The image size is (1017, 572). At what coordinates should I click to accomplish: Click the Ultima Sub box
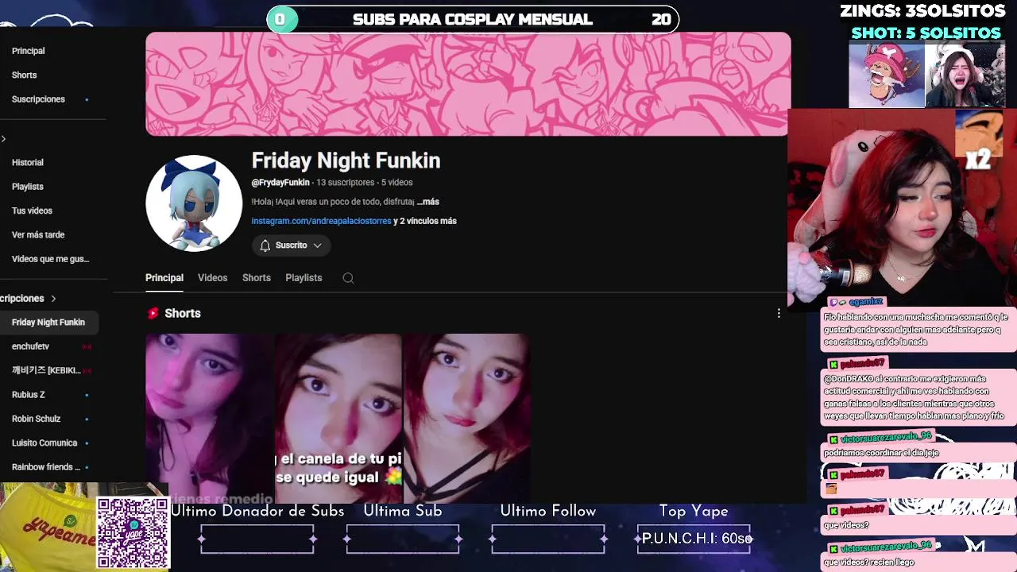click(x=403, y=539)
